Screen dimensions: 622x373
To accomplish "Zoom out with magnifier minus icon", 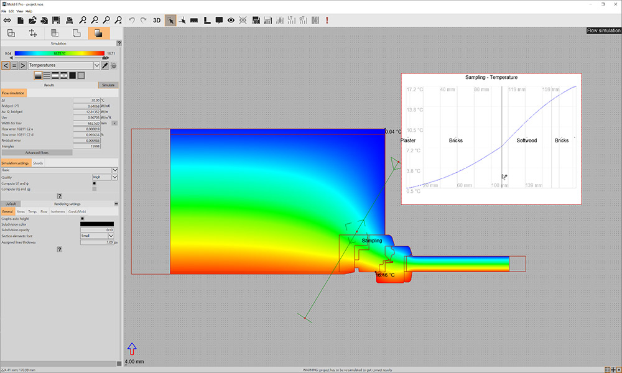I will click(95, 21).
